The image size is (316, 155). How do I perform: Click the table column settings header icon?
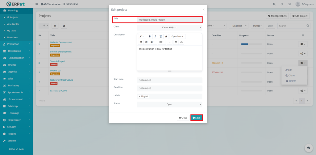(x=303, y=35)
